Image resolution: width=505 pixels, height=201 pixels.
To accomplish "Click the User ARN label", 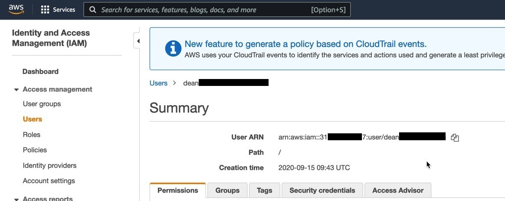I will (248, 137).
